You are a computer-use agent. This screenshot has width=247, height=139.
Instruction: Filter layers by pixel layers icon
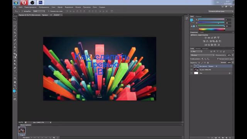click(211, 51)
